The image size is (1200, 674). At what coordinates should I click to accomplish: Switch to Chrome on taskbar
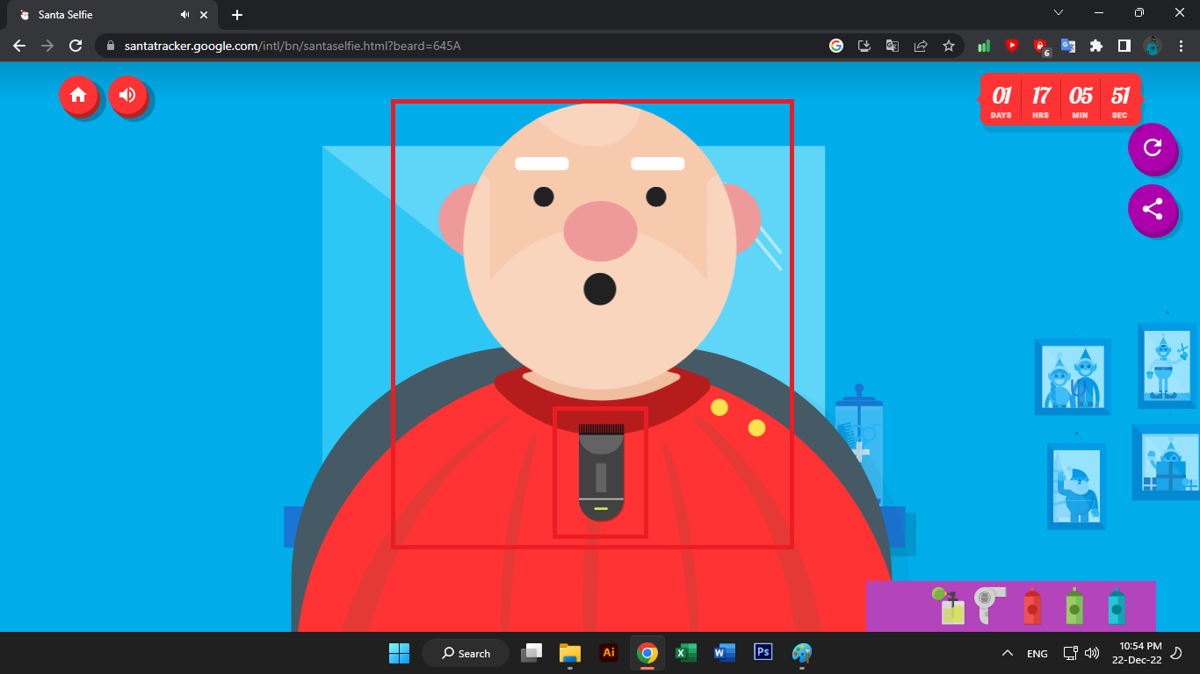point(647,653)
